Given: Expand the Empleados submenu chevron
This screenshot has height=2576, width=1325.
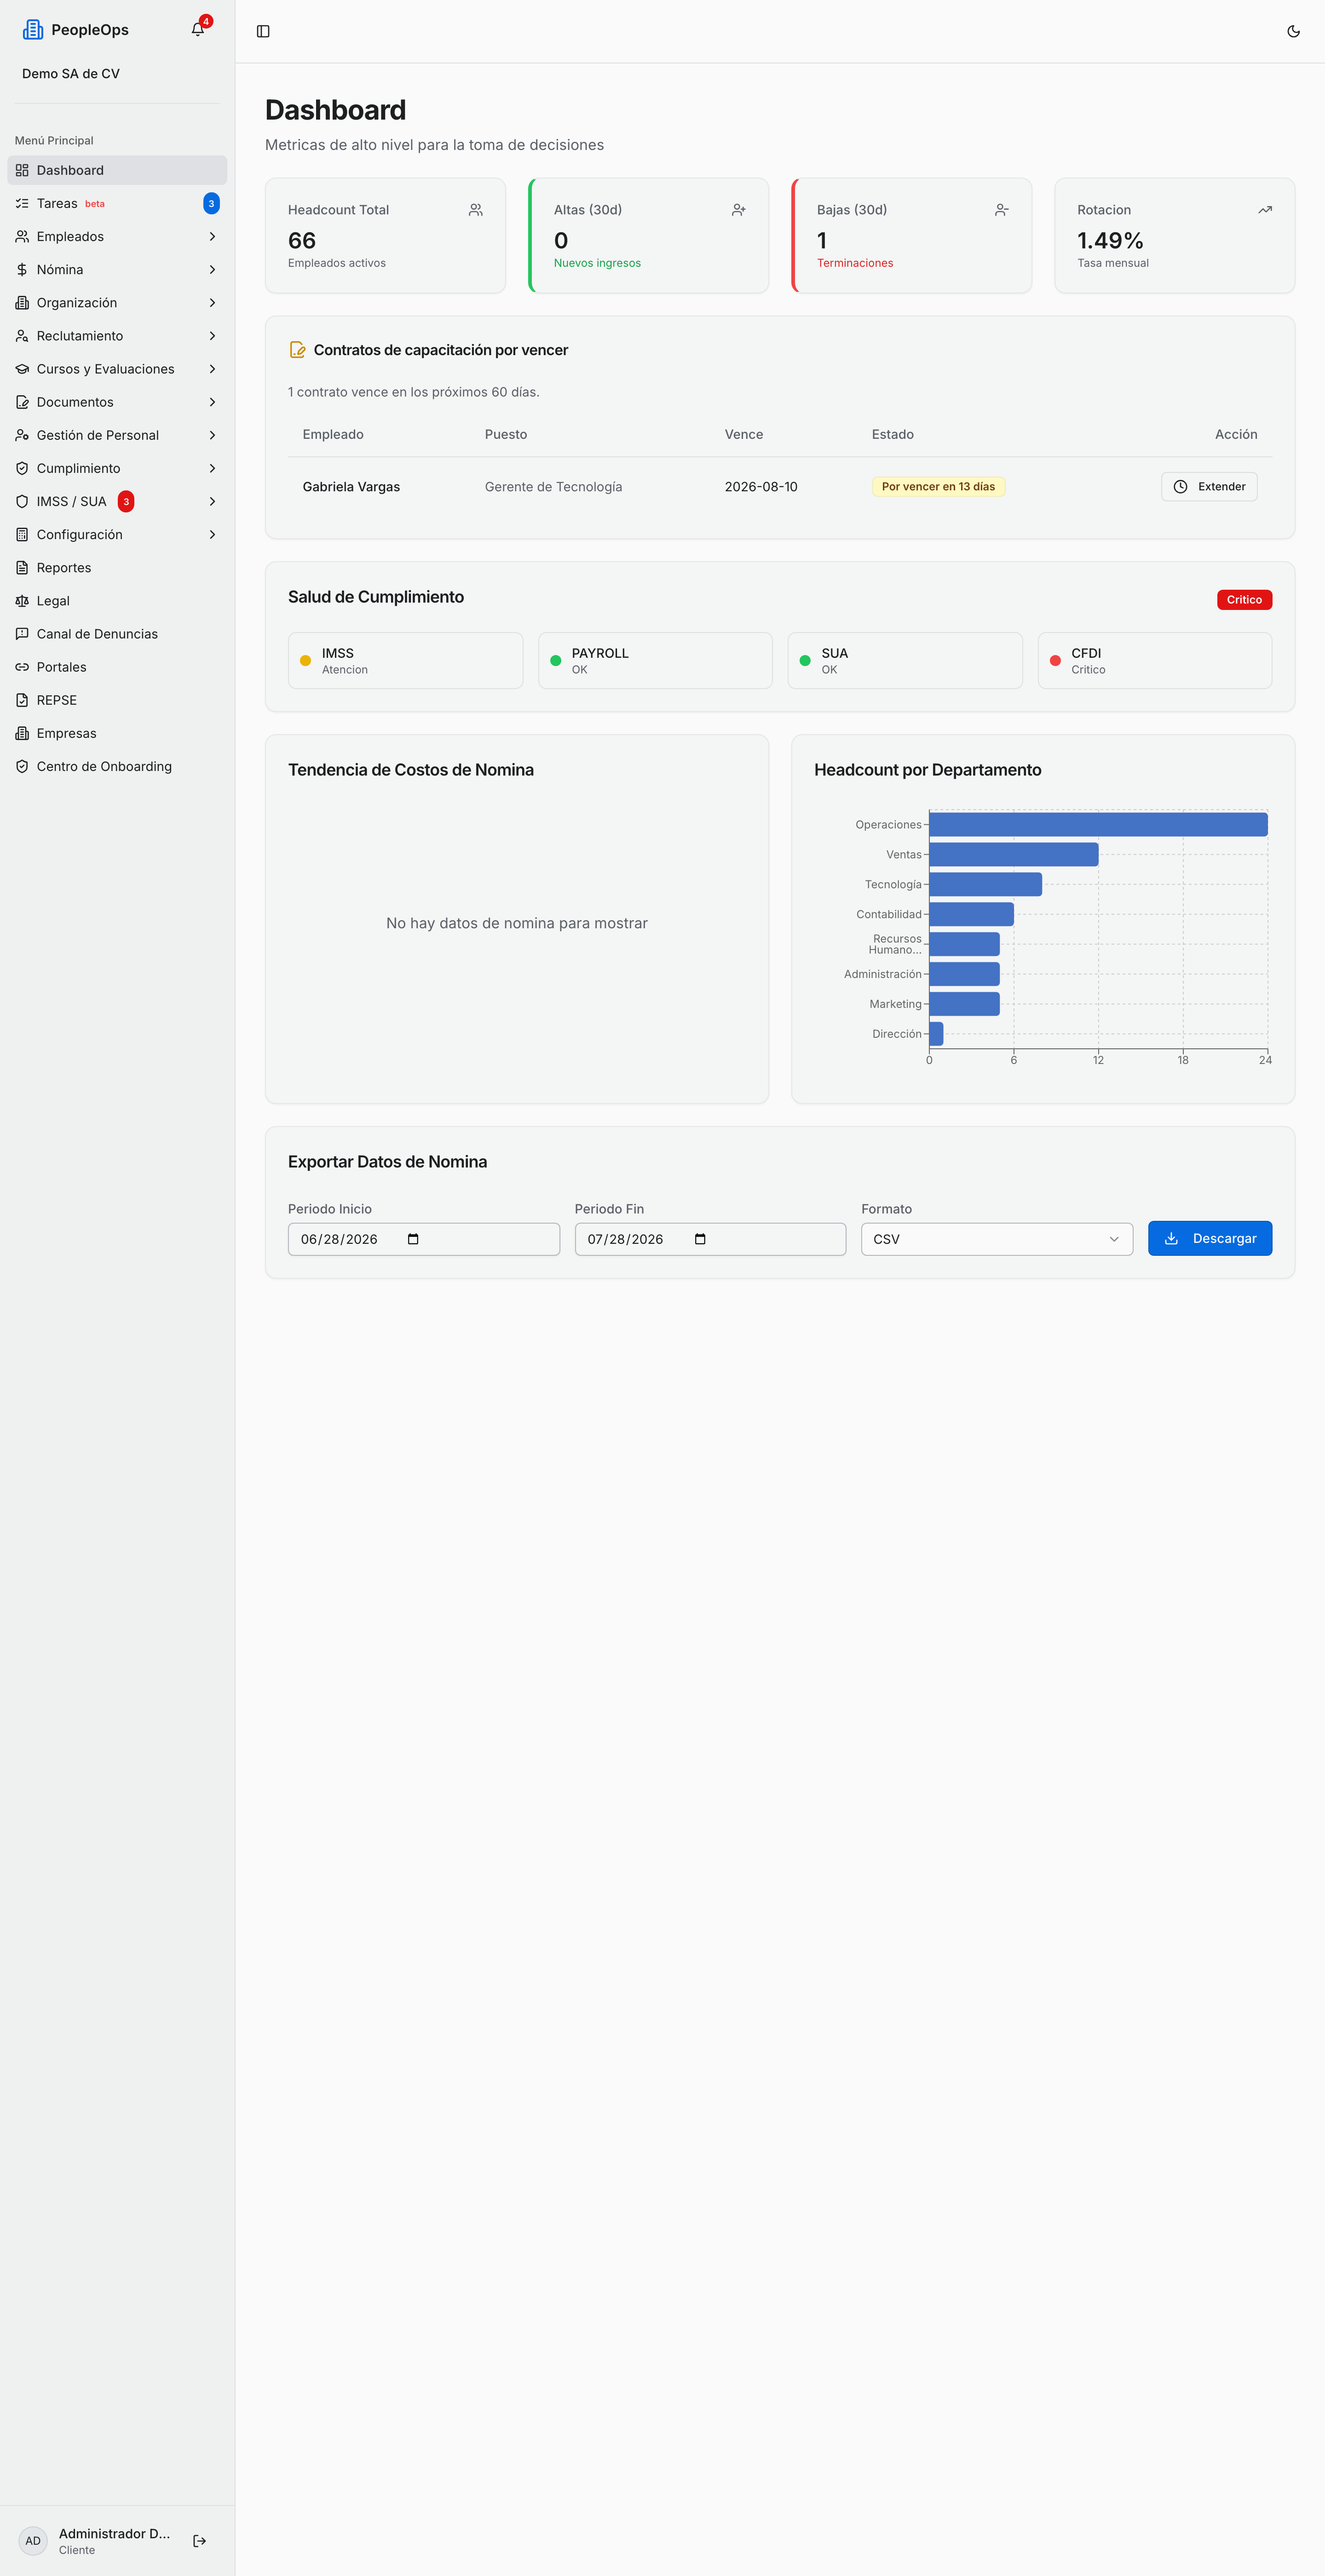Looking at the screenshot, I should click(212, 237).
